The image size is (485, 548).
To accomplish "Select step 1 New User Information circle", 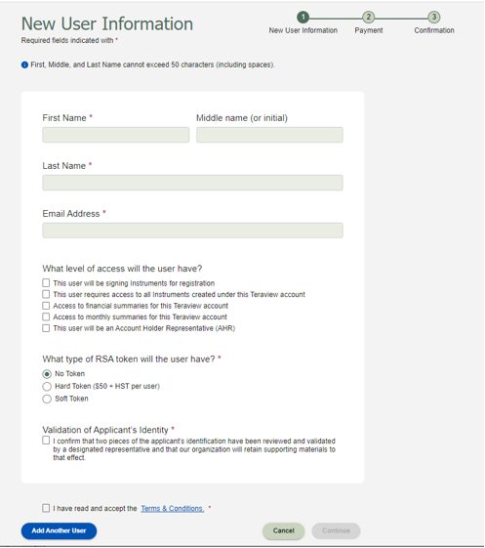I will click(303, 18).
